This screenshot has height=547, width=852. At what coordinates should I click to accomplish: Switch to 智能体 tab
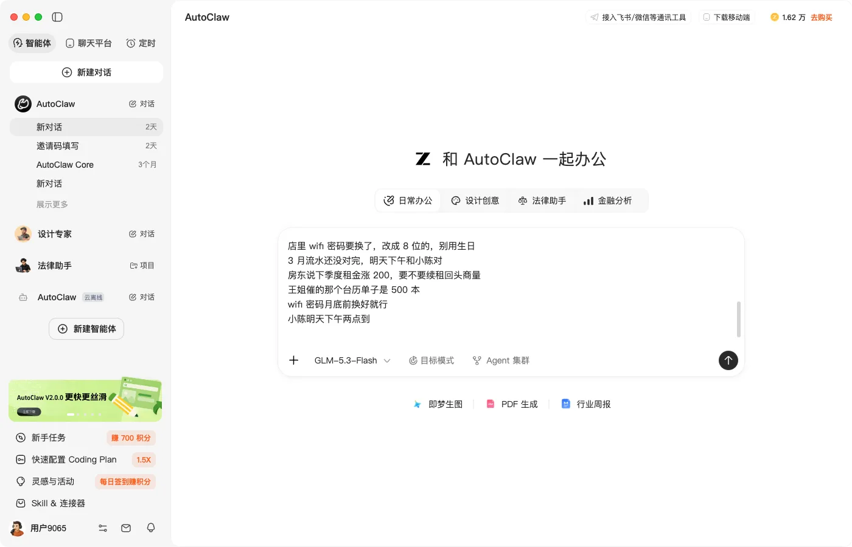pyautogui.click(x=32, y=43)
